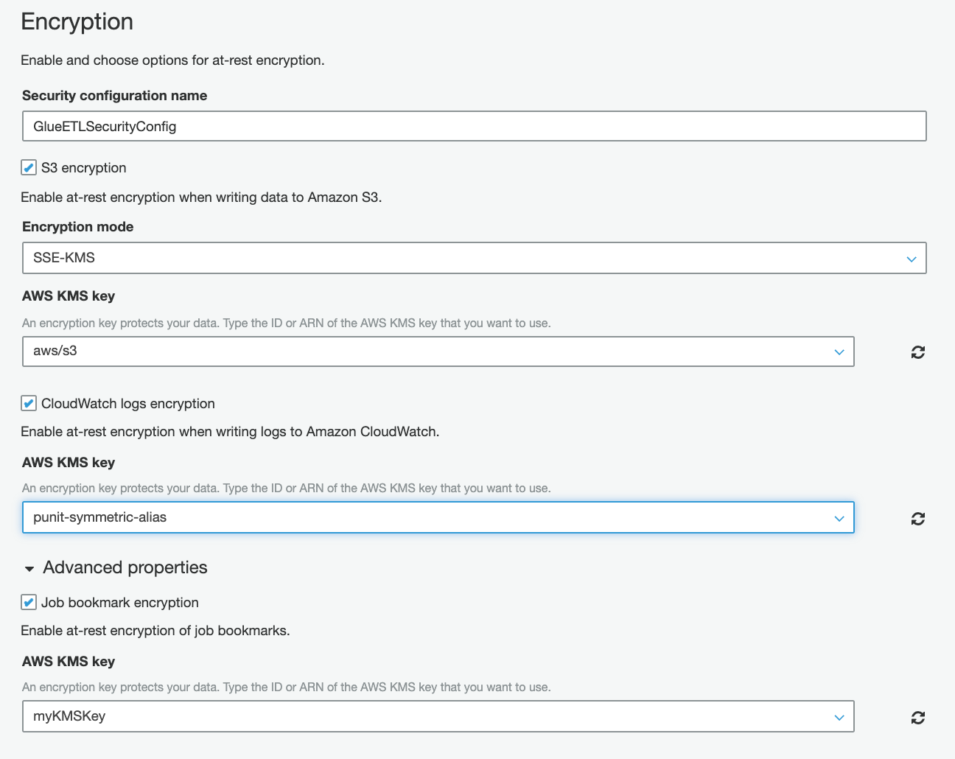This screenshot has height=759, width=955.
Task: Refresh the job bookmark KMS key list
Action: pyautogui.click(x=917, y=718)
